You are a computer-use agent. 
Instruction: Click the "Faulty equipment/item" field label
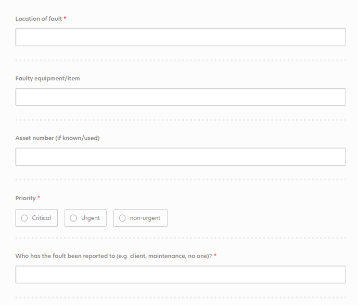point(47,79)
